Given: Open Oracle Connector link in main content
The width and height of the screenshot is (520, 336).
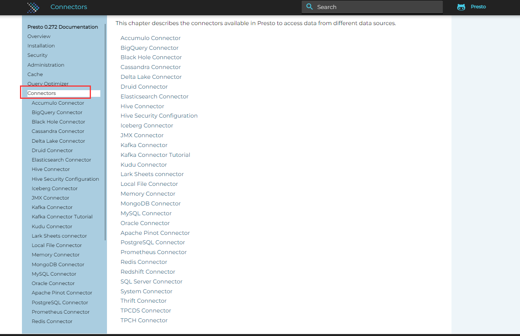Looking at the screenshot, I should [x=145, y=223].
